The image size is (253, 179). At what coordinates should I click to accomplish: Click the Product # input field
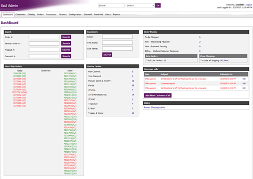44,50
